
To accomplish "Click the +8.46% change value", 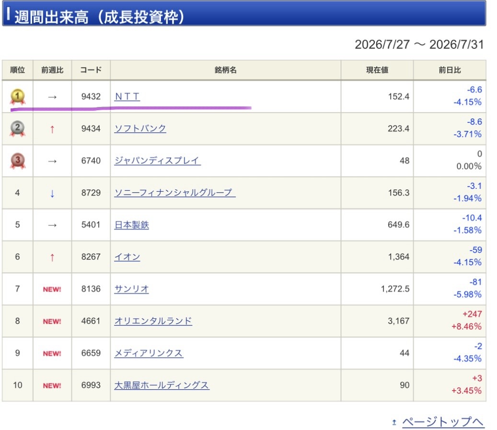I will pyautogui.click(x=466, y=326).
